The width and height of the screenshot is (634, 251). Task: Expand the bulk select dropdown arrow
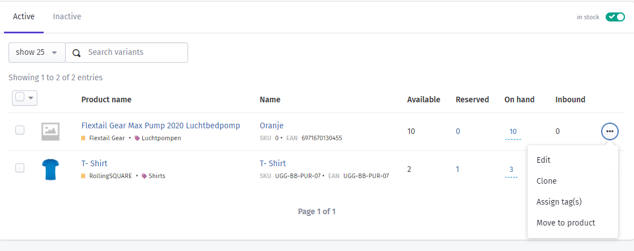[x=31, y=98]
